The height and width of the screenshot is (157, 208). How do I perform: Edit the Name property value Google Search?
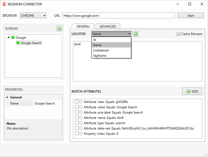[x=47, y=103]
